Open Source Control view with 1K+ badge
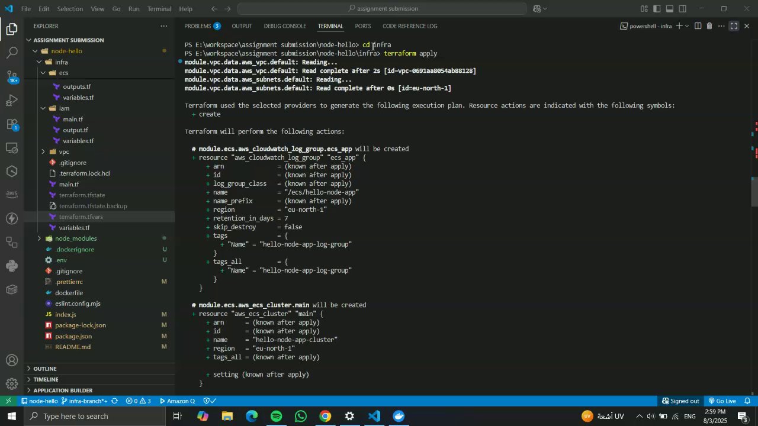 (x=12, y=76)
